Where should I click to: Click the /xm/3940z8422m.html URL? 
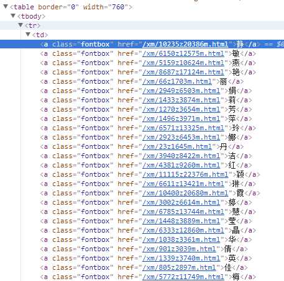(181, 156)
